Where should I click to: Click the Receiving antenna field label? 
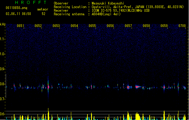(x=69, y=14)
